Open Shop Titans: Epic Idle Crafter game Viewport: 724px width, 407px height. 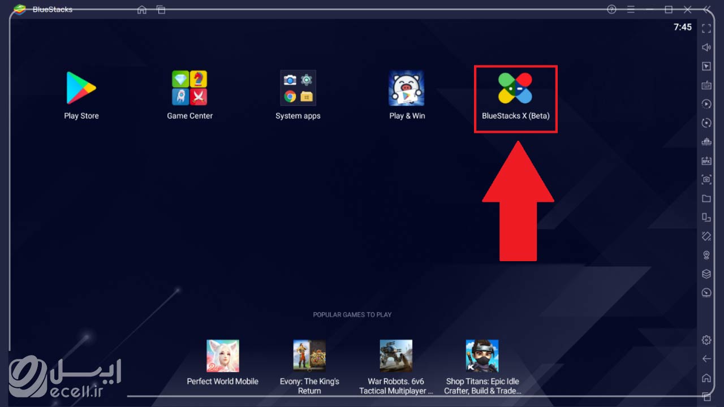click(482, 356)
